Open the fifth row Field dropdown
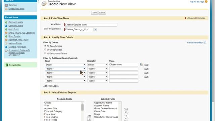The image size is (215, 121). 65,81
